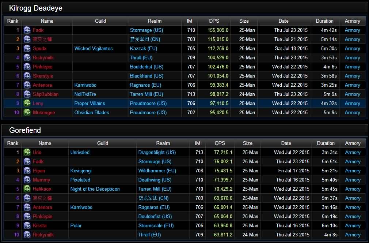Open the Kovisjengi guild link

pos(81,171)
